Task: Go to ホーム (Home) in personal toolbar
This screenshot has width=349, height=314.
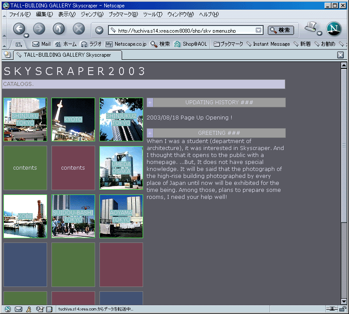Action: click(x=66, y=44)
